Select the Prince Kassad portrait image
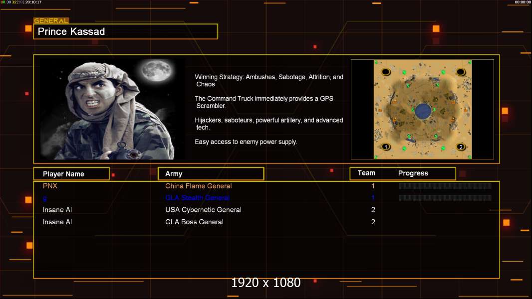 point(112,109)
